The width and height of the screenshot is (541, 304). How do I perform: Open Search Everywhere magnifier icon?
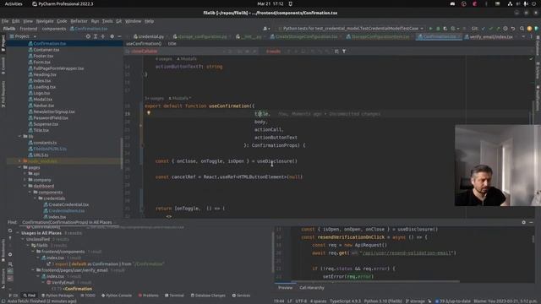click(x=522, y=29)
